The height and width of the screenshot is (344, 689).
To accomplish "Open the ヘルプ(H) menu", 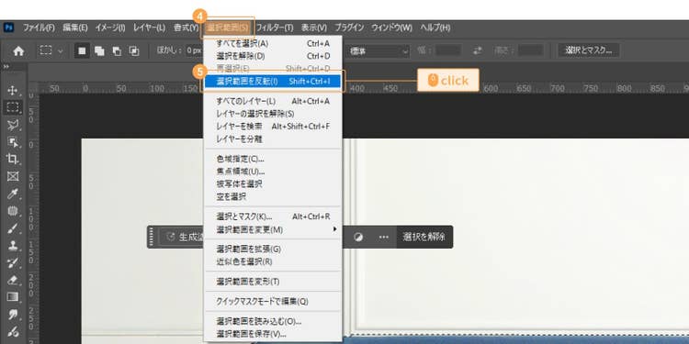I will [435, 28].
